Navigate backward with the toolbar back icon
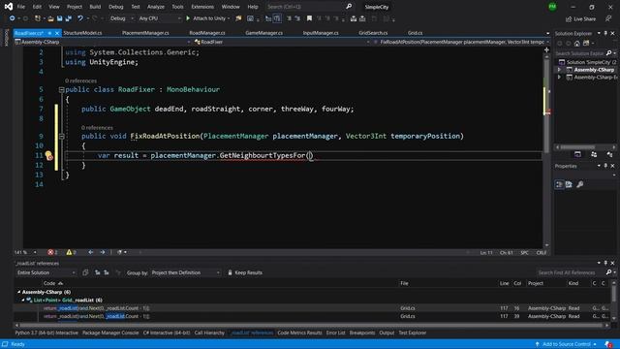620x349 pixels. 13,18
